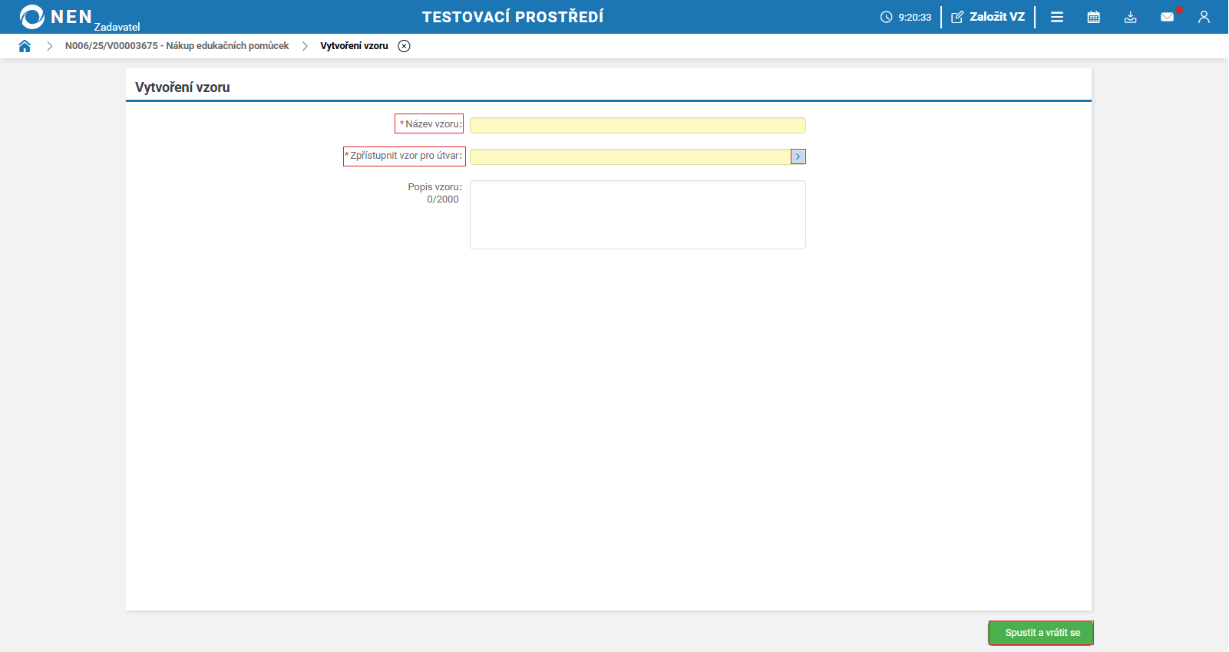
Task: Open the calendar icon in header
Action: click(1094, 17)
